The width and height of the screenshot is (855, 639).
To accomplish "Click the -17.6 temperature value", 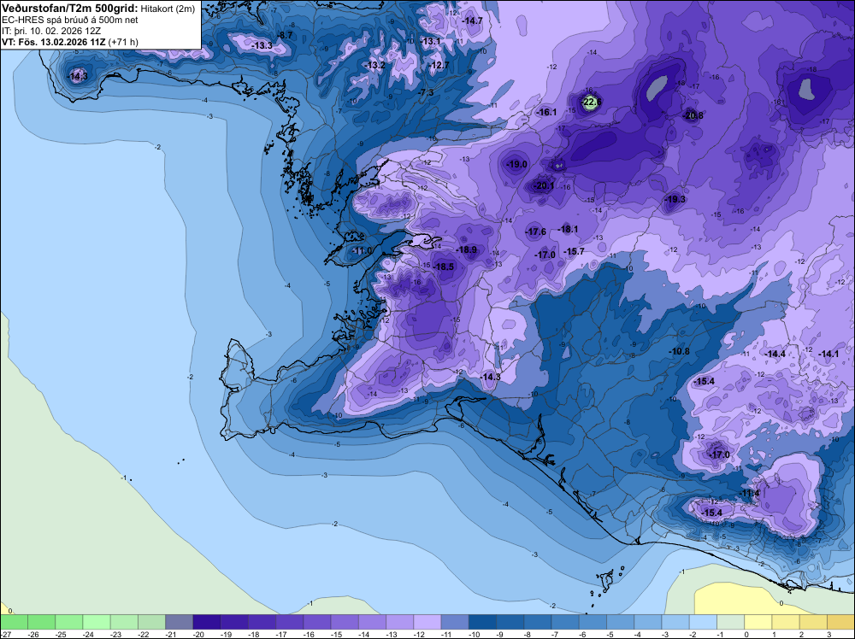I will [535, 232].
